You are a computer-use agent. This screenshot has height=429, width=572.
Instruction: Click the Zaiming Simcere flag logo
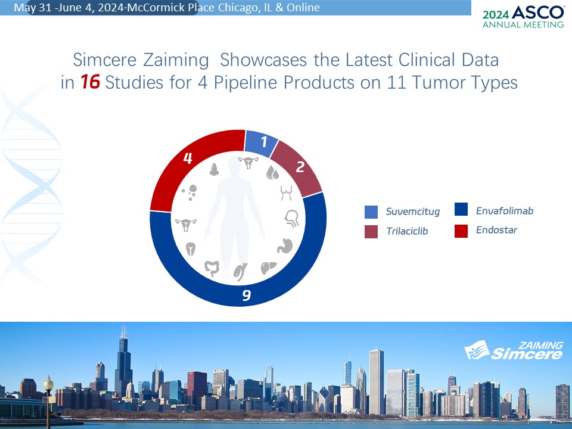(514, 350)
